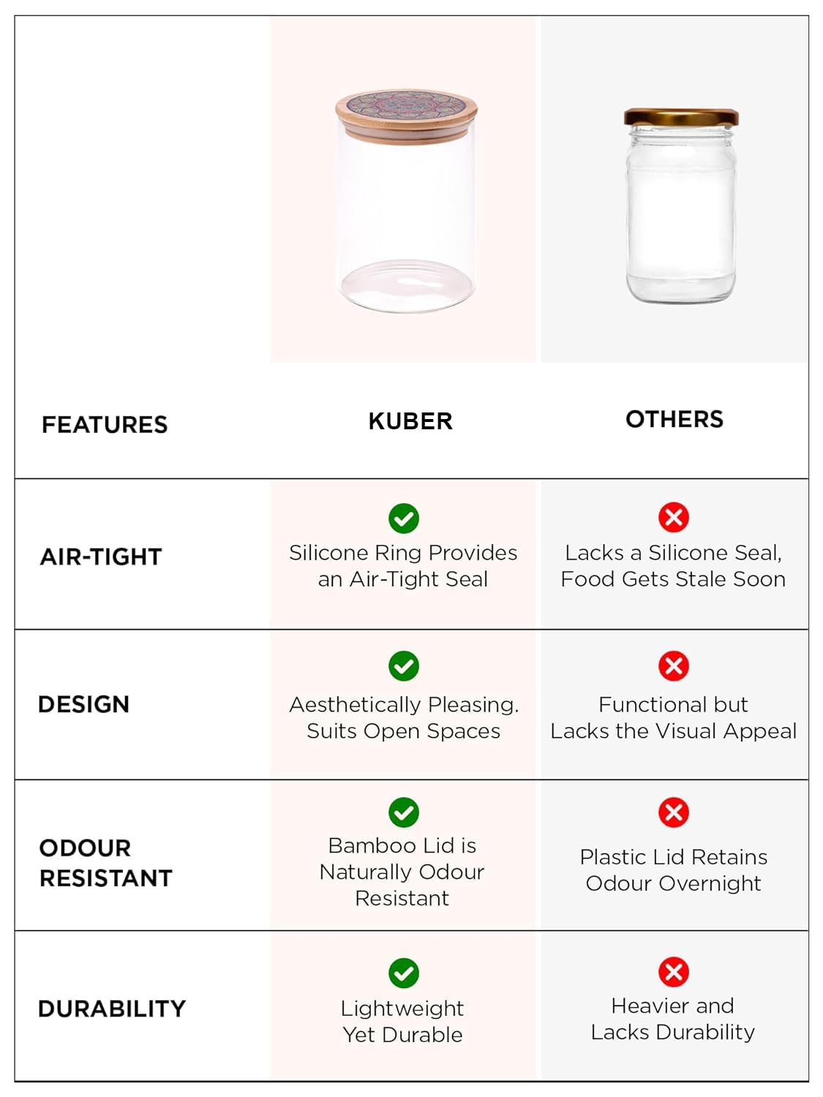This screenshot has width=823, height=1097.
Task: Click the ODOUR RESISTANT row label
Action: pos(106,863)
